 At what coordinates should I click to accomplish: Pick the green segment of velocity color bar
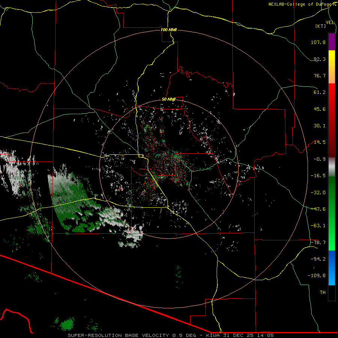[332, 213]
